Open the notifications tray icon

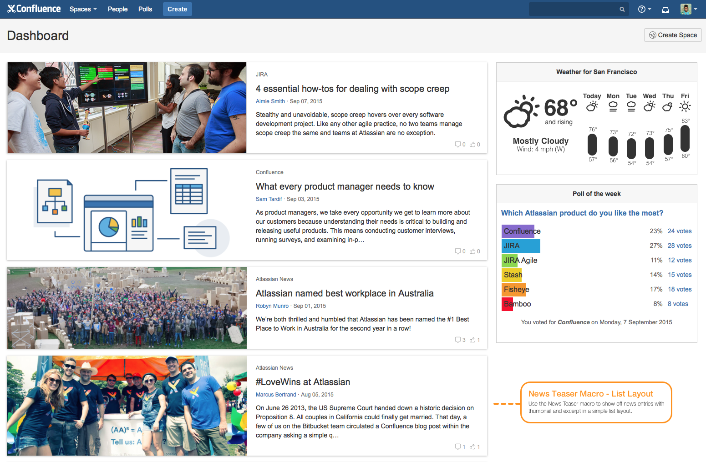pyautogui.click(x=665, y=10)
